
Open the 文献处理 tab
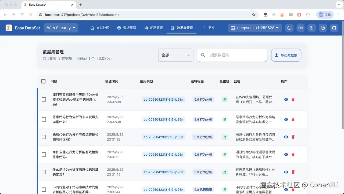[x=100, y=28]
